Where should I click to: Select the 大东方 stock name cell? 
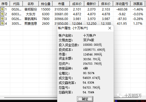pos(31,14)
